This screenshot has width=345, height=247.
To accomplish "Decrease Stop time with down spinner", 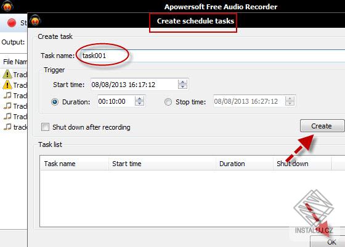I will pyautogui.click(x=290, y=104).
